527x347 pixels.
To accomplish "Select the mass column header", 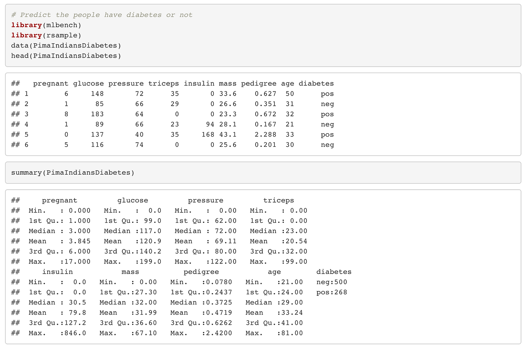I will [227, 83].
